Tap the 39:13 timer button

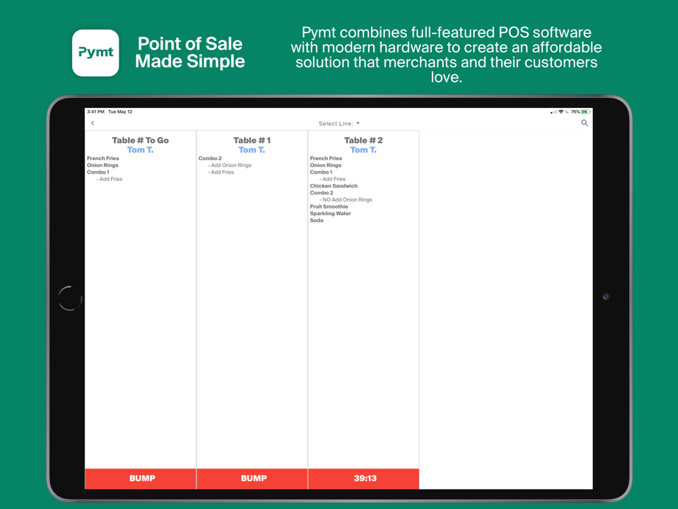point(363,478)
